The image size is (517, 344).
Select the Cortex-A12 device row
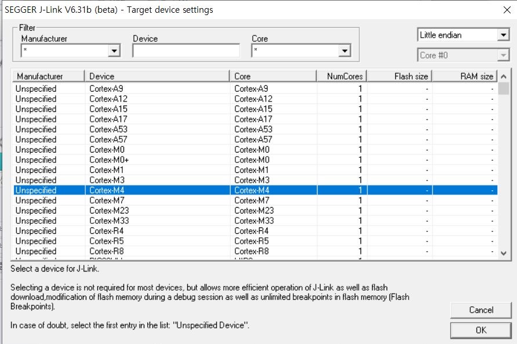coord(256,99)
